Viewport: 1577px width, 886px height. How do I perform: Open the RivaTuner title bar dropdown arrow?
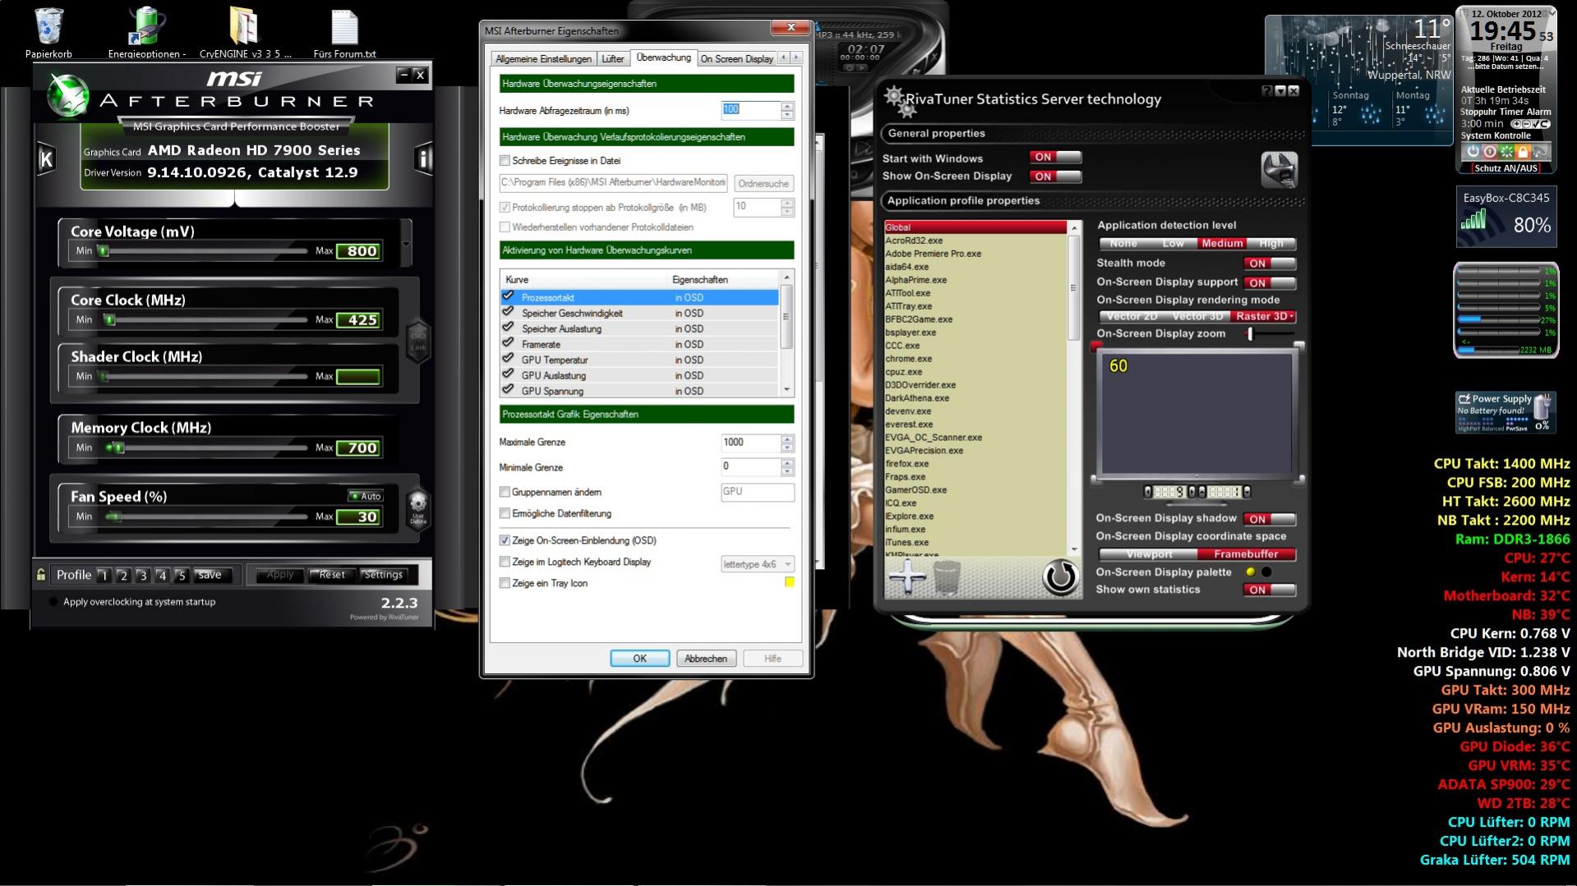click(x=1280, y=90)
